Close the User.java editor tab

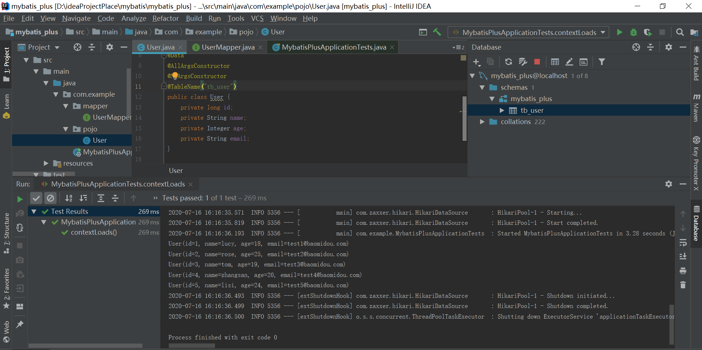coord(180,47)
